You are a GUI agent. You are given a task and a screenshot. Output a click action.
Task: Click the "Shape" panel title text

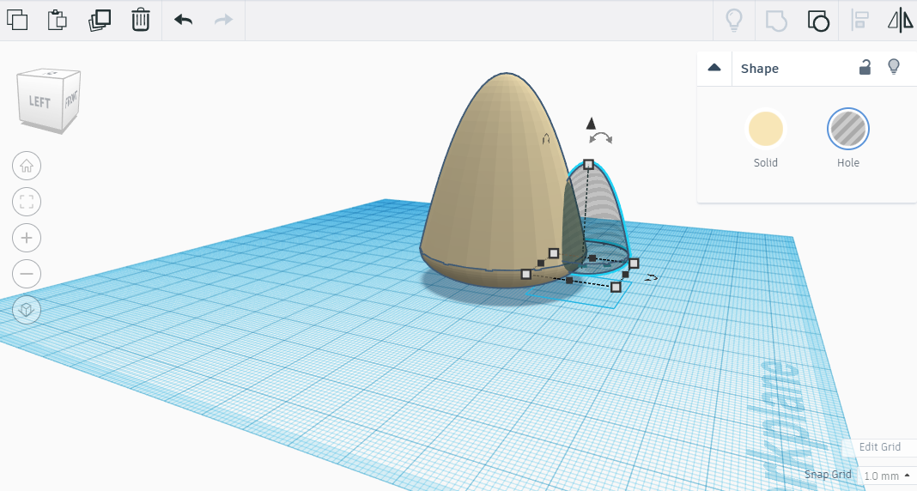click(760, 69)
